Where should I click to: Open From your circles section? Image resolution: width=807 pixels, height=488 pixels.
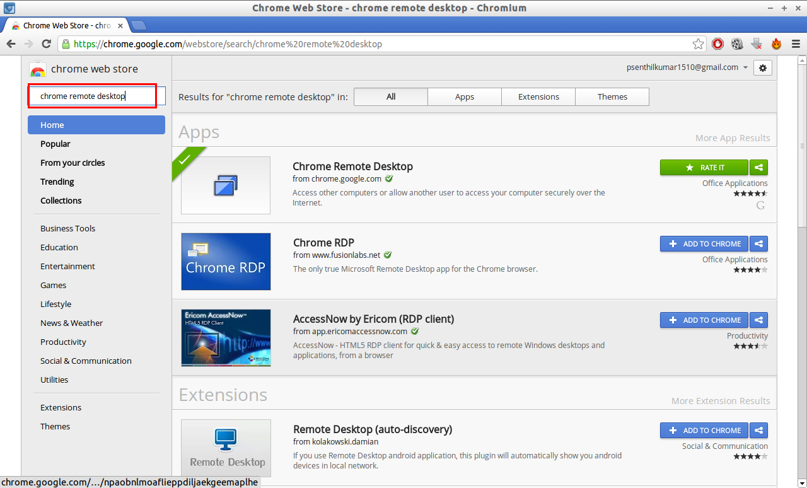click(73, 163)
